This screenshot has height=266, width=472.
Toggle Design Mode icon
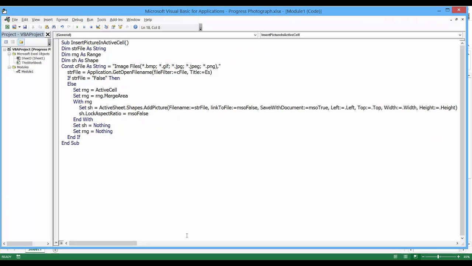click(98, 27)
